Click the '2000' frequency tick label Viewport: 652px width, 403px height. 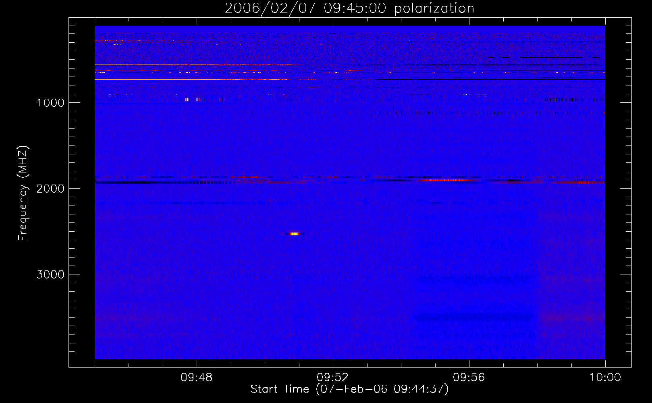[50, 189]
